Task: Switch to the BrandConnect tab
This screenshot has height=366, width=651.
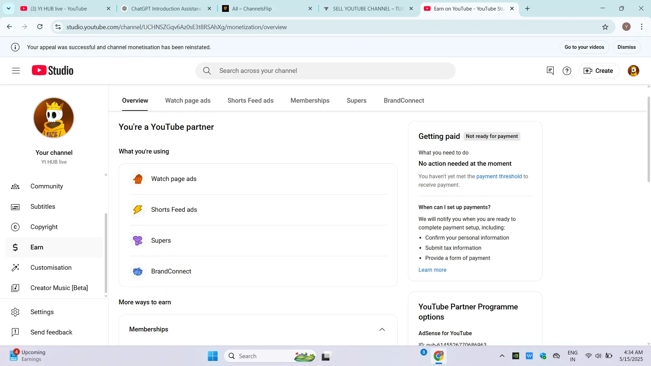Action: coord(404,101)
